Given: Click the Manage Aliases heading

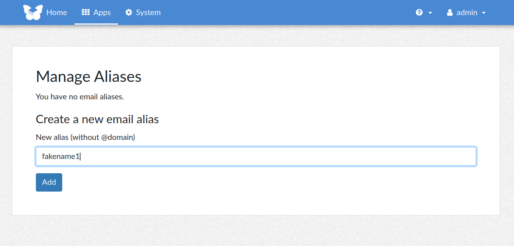Looking at the screenshot, I should (x=89, y=76).
